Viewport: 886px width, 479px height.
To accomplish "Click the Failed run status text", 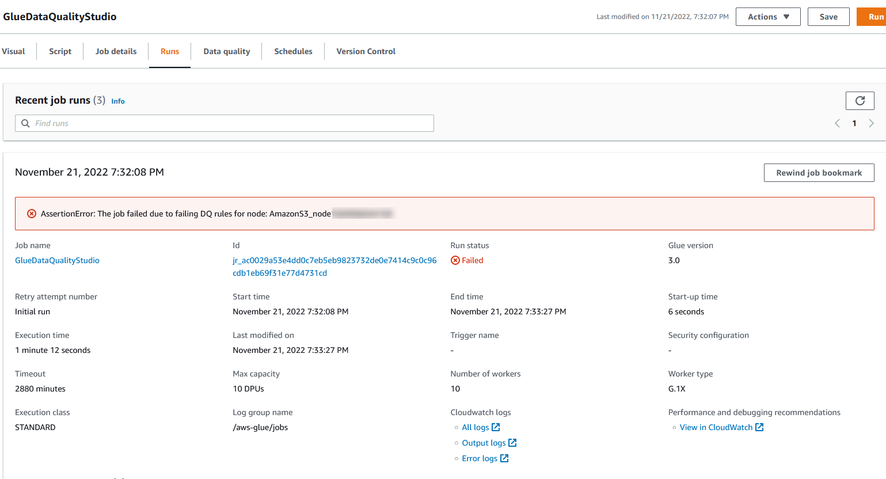I will [473, 260].
